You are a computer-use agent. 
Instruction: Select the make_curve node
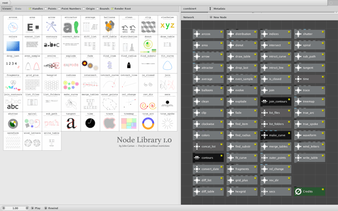click(x=275, y=135)
